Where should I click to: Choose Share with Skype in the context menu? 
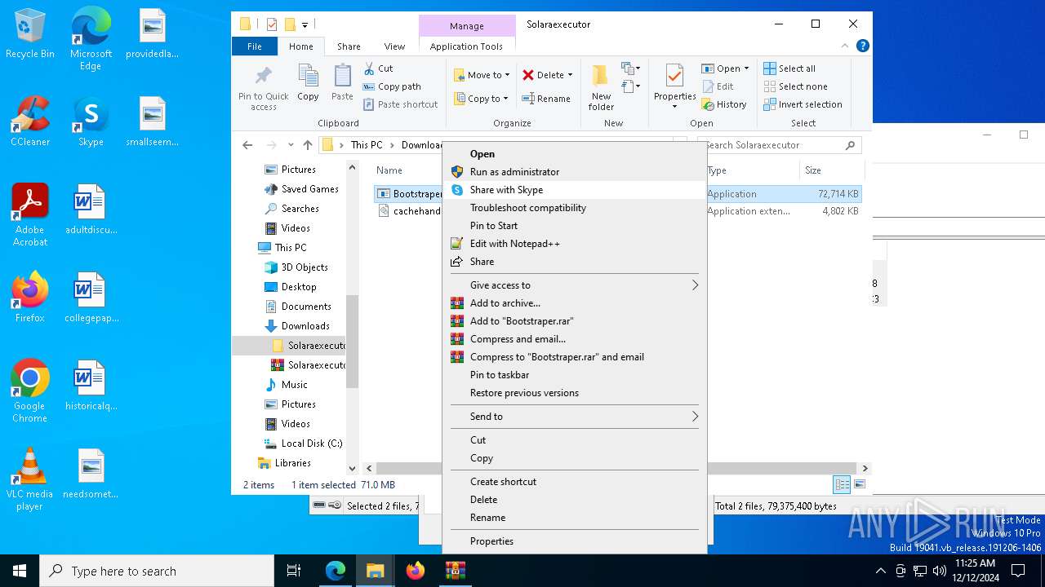point(575,190)
